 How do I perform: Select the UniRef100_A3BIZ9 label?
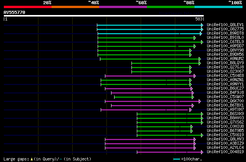[x=225, y=144]
